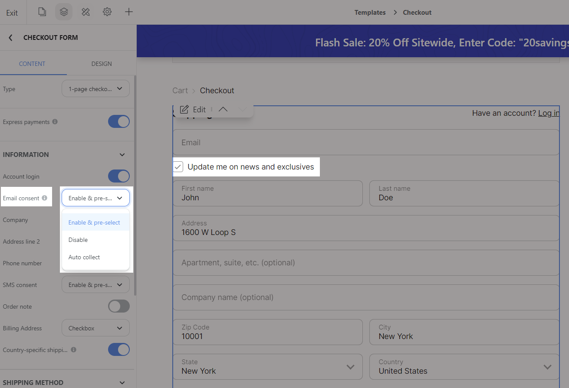Image resolution: width=569 pixels, height=388 pixels.
Task: Move section down with down arrow
Action: coord(243,110)
